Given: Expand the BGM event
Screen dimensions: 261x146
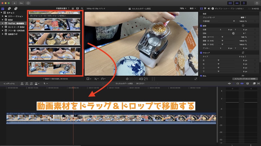Looking at the screenshot, I should click(x=2, y=20).
